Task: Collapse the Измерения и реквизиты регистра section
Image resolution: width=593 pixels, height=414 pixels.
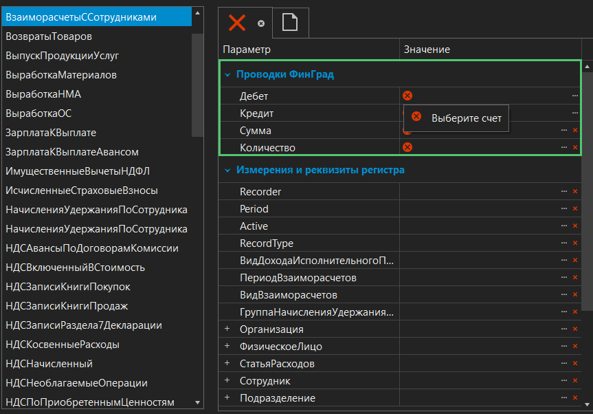Action: 227,170
